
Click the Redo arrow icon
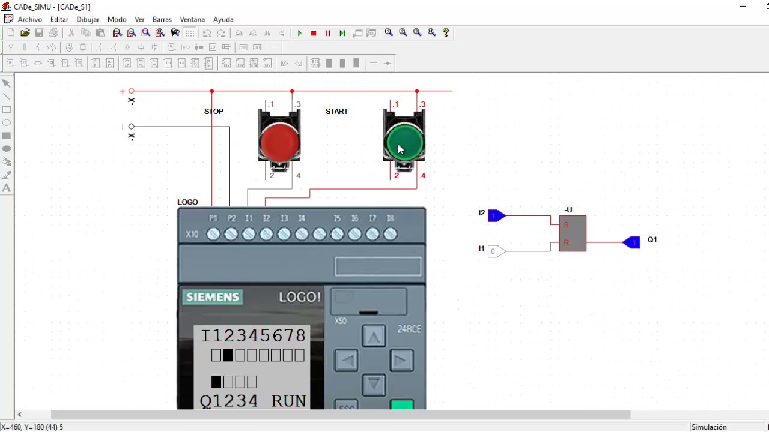click(x=221, y=33)
